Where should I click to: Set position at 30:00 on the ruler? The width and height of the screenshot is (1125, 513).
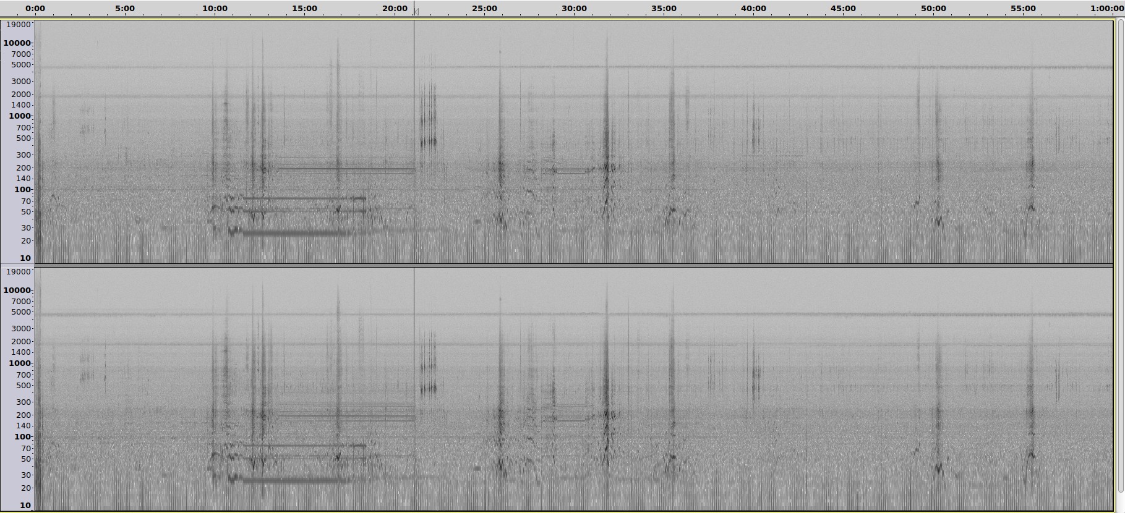[574, 9]
